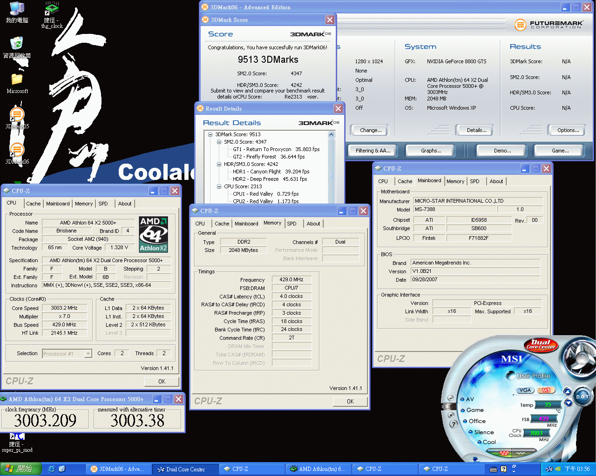Open the Start menu button
596x476 pixels.
click(21, 469)
